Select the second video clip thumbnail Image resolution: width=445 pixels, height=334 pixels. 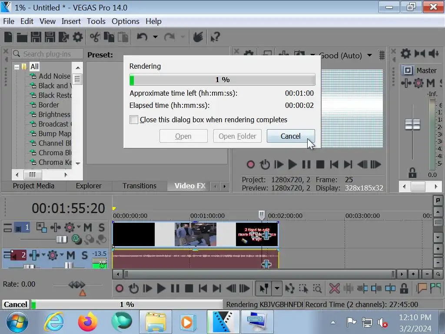point(195,234)
